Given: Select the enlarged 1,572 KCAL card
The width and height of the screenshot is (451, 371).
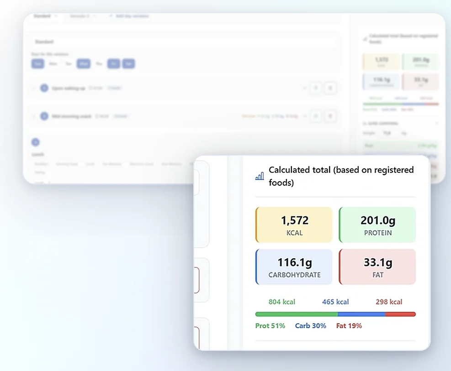Looking at the screenshot, I should tap(294, 225).
